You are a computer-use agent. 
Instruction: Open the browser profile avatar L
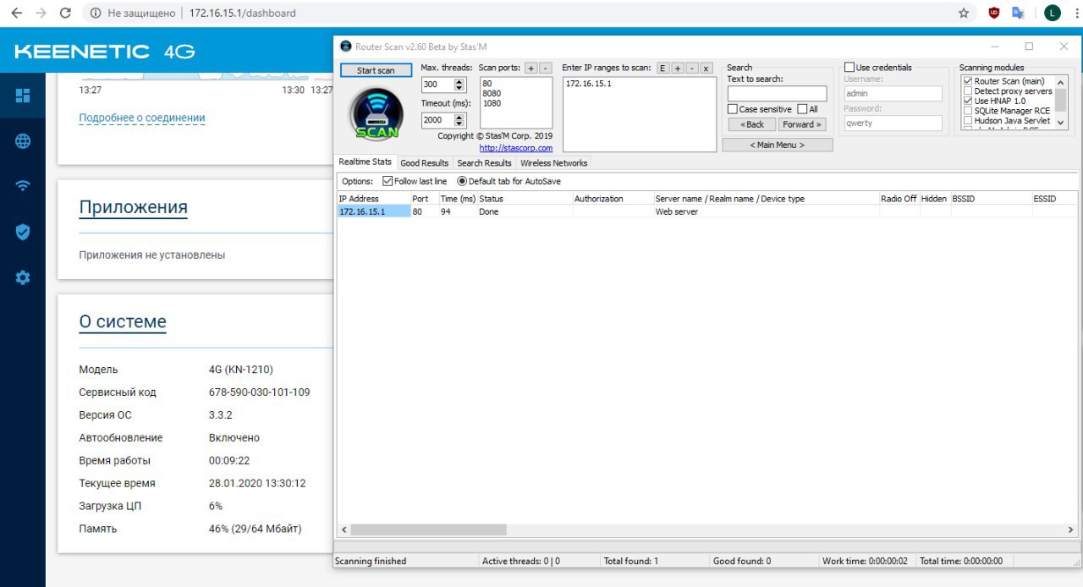tap(1052, 14)
